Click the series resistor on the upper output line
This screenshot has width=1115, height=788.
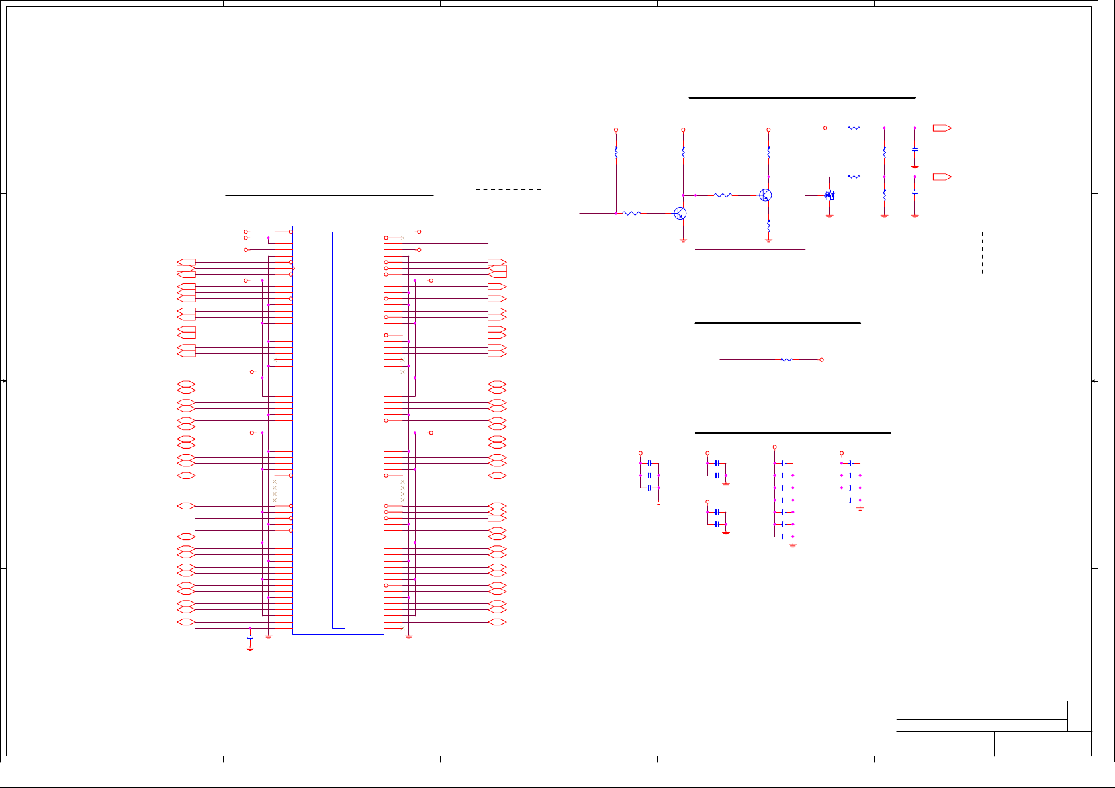854,128
